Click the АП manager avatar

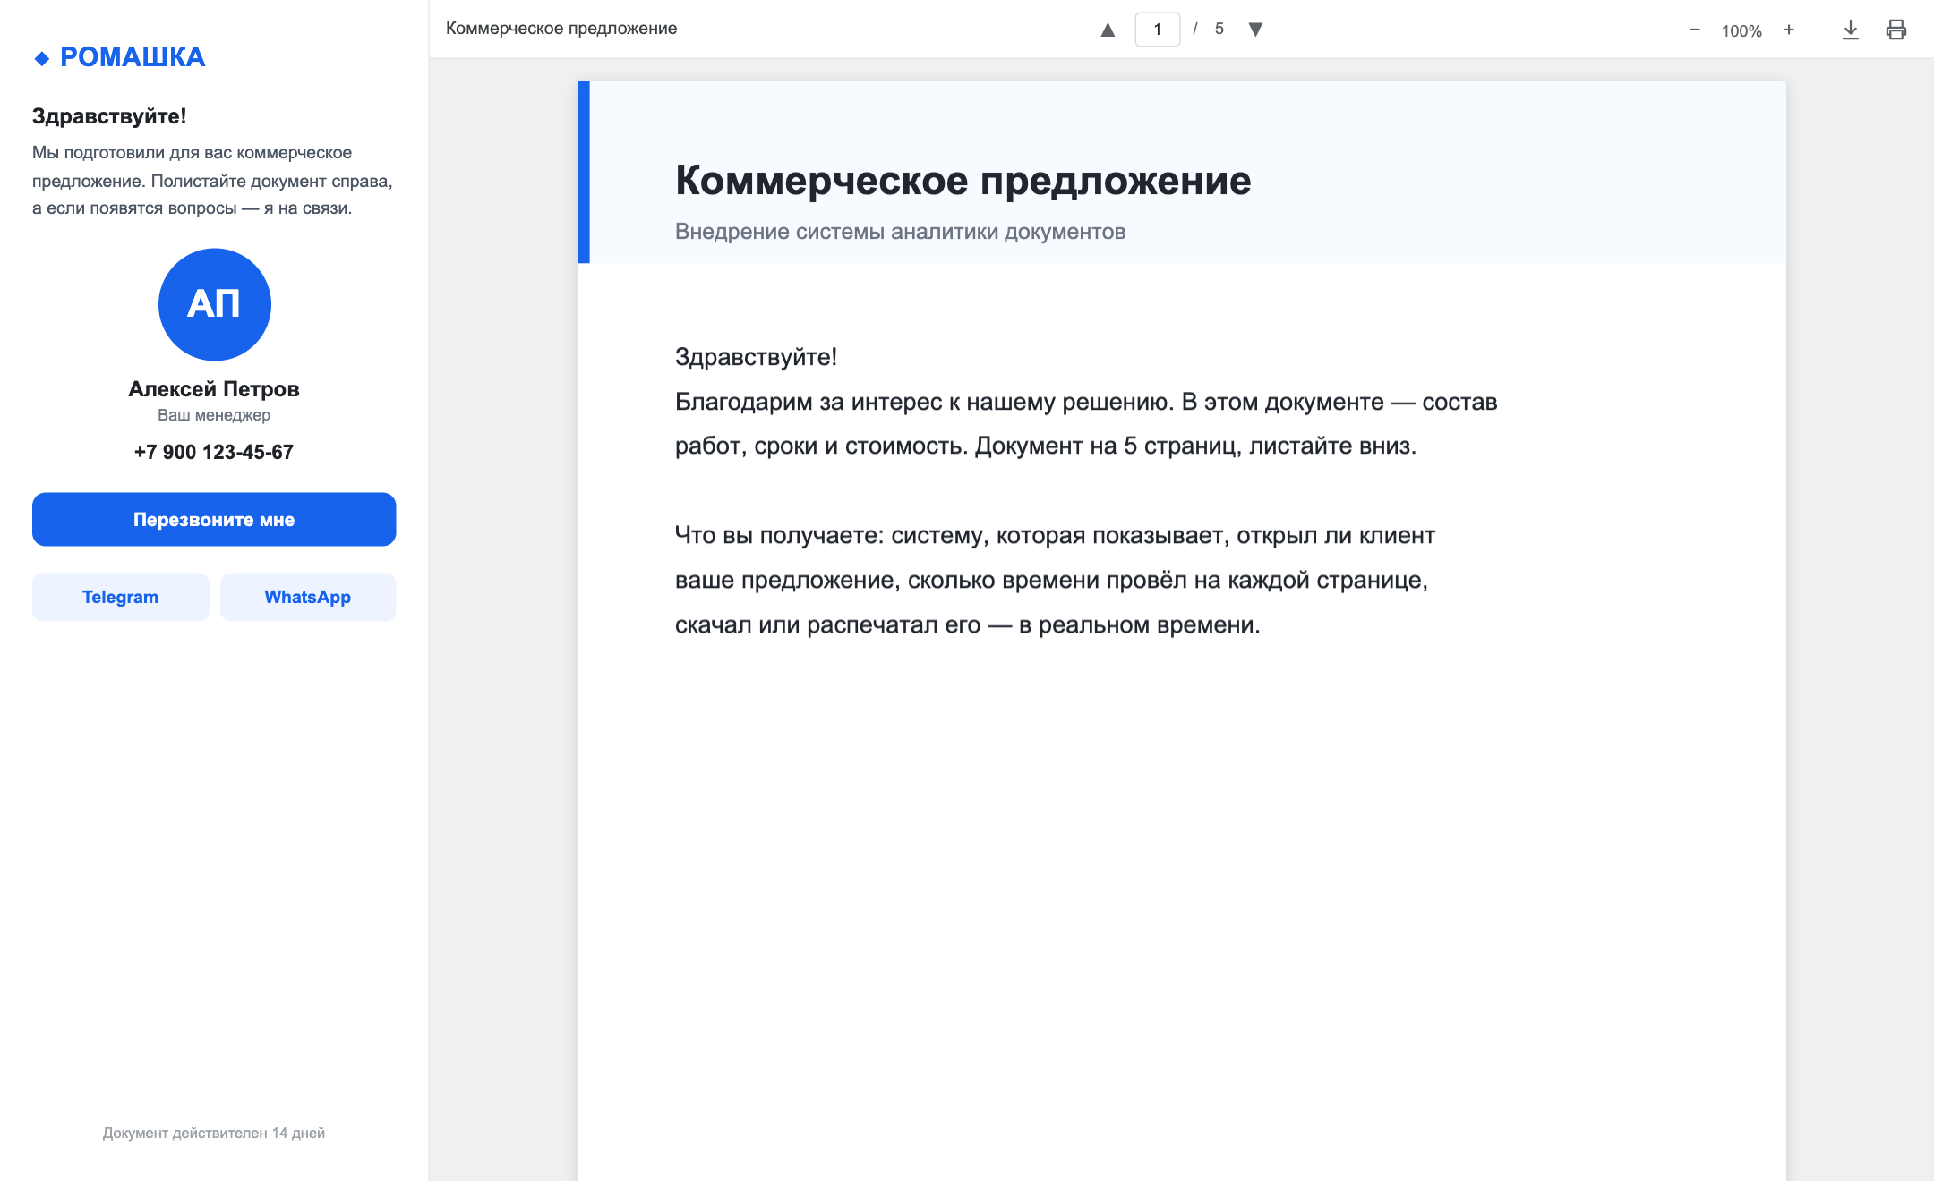(x=214, y=304)
